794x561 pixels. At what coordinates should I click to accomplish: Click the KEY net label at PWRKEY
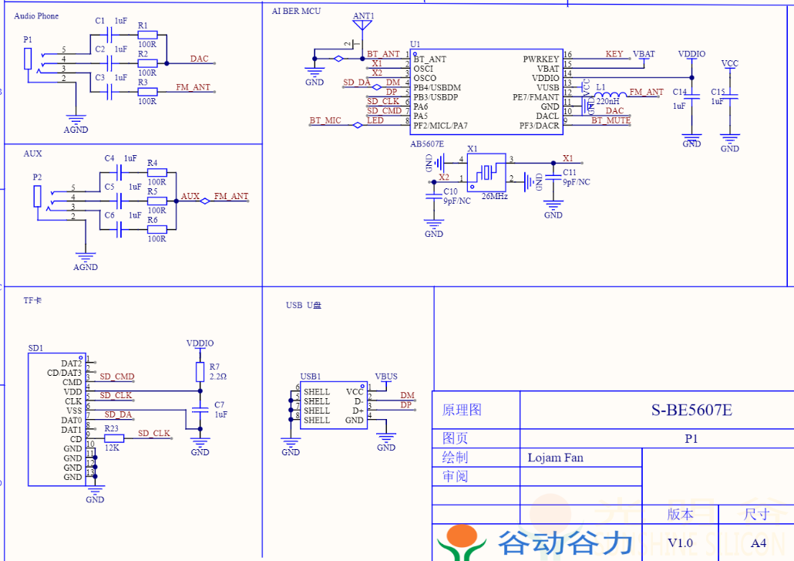614,54
